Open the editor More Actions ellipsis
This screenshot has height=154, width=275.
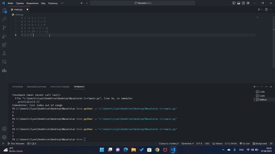coord(271,9)
